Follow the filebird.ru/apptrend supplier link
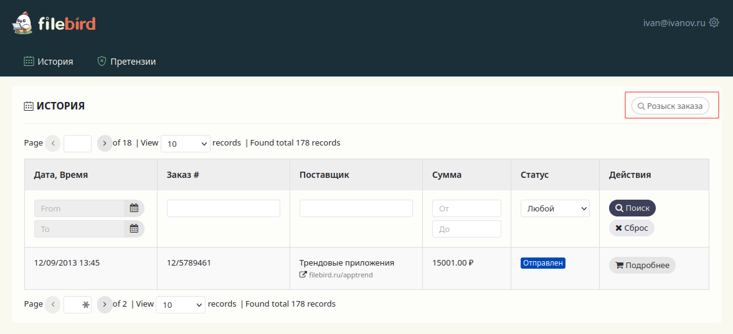Screen dimensions: 733x334 tap(341, 275)
